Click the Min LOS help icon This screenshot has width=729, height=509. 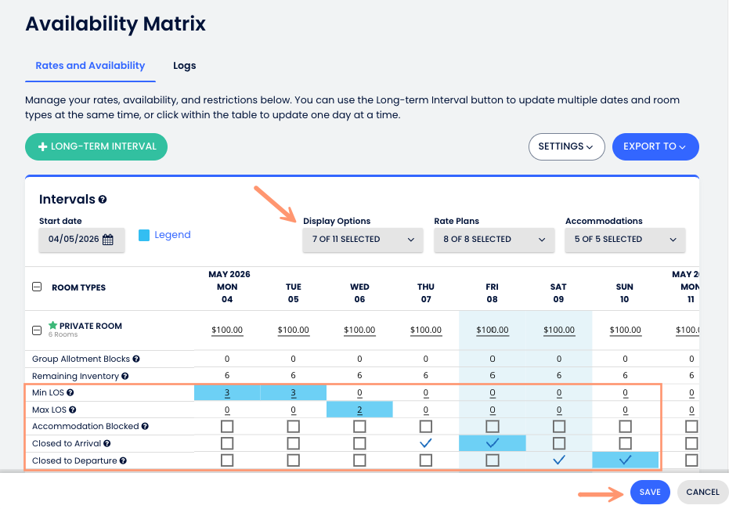(x=70, y=392)
